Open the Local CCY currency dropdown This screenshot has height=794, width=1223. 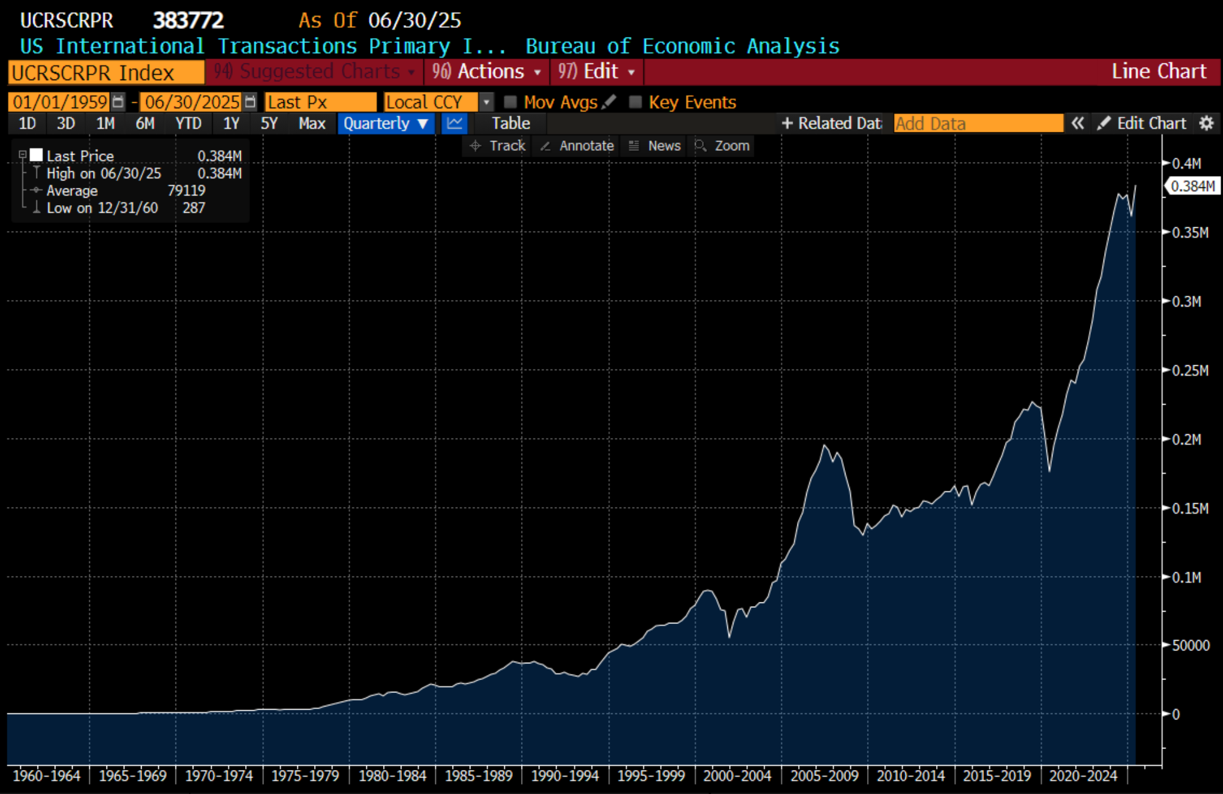click(x=486, y=102)
